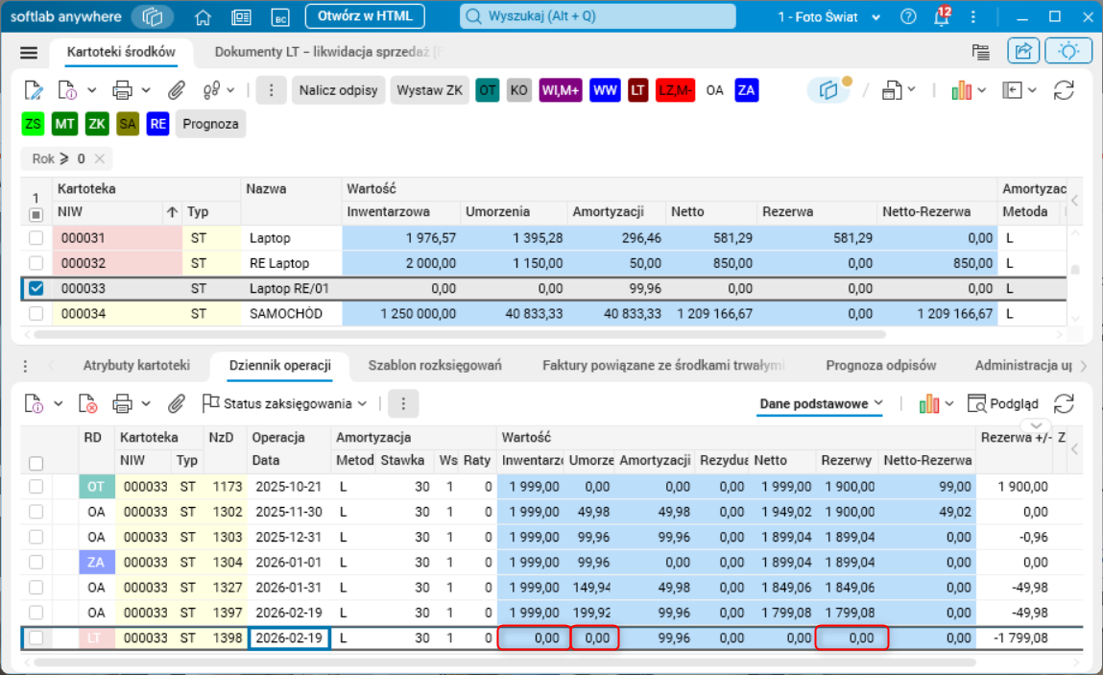Screen dimensions: 1103x675
Task: Click the Otwórz w HTML button
Action: click(x=364, y=16)
